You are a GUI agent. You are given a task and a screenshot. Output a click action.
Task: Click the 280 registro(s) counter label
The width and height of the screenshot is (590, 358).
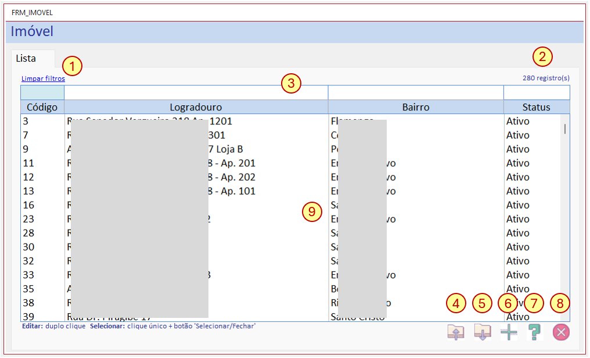coord(546,78)
